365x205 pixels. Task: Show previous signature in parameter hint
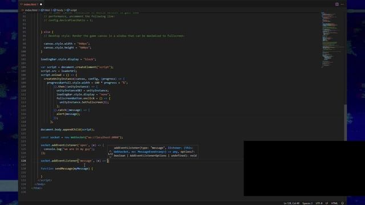110,150
